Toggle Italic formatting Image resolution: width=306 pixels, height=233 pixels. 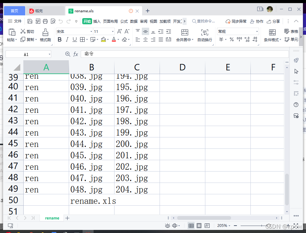[67, 40]
